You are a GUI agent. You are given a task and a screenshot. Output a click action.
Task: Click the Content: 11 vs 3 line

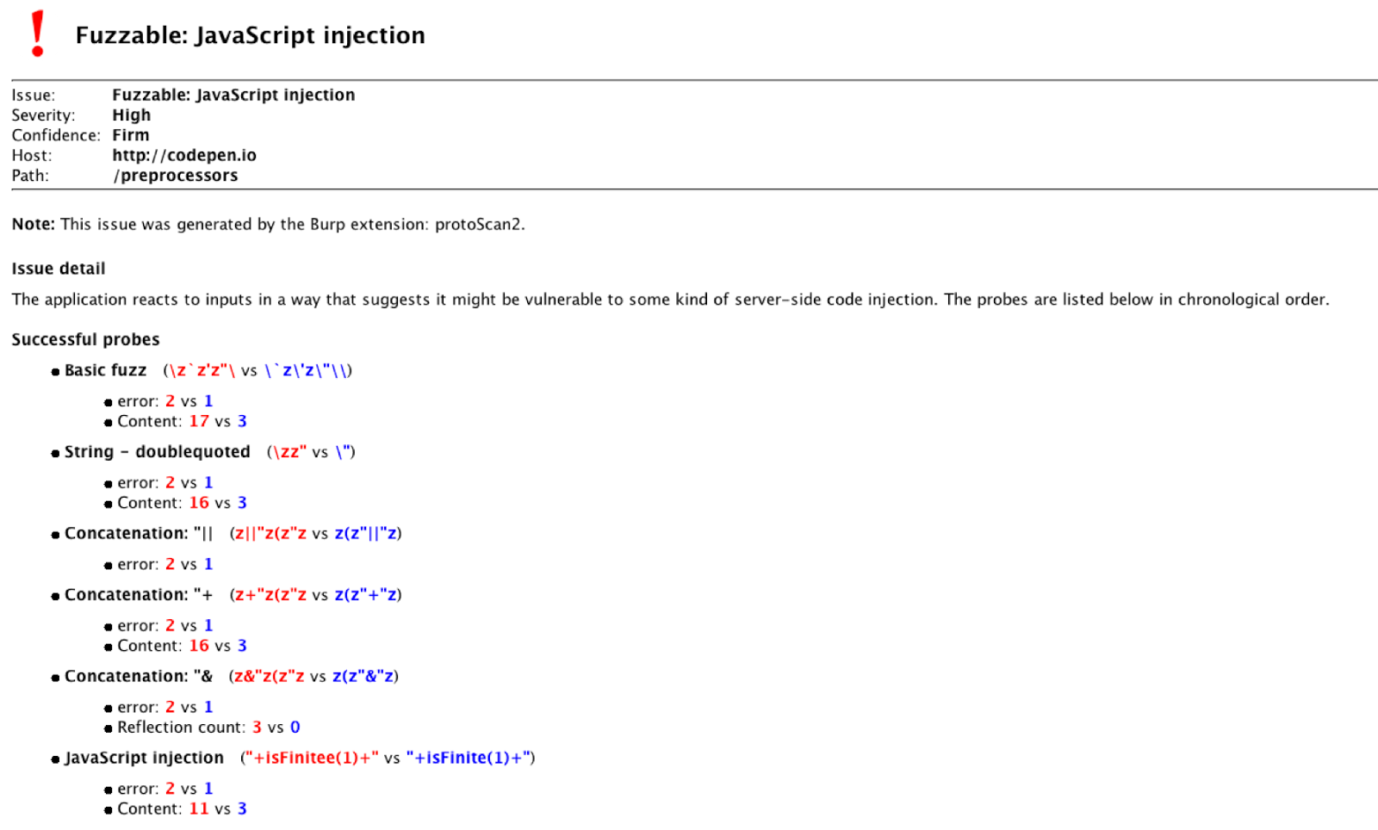[182, 809]
